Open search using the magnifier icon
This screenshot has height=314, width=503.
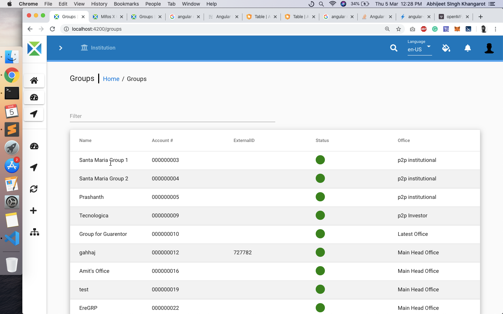coord(394,48)
